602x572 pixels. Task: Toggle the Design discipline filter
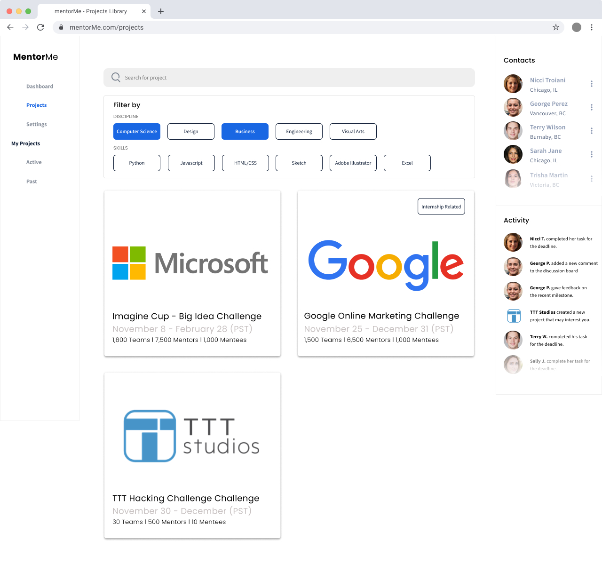191,131
